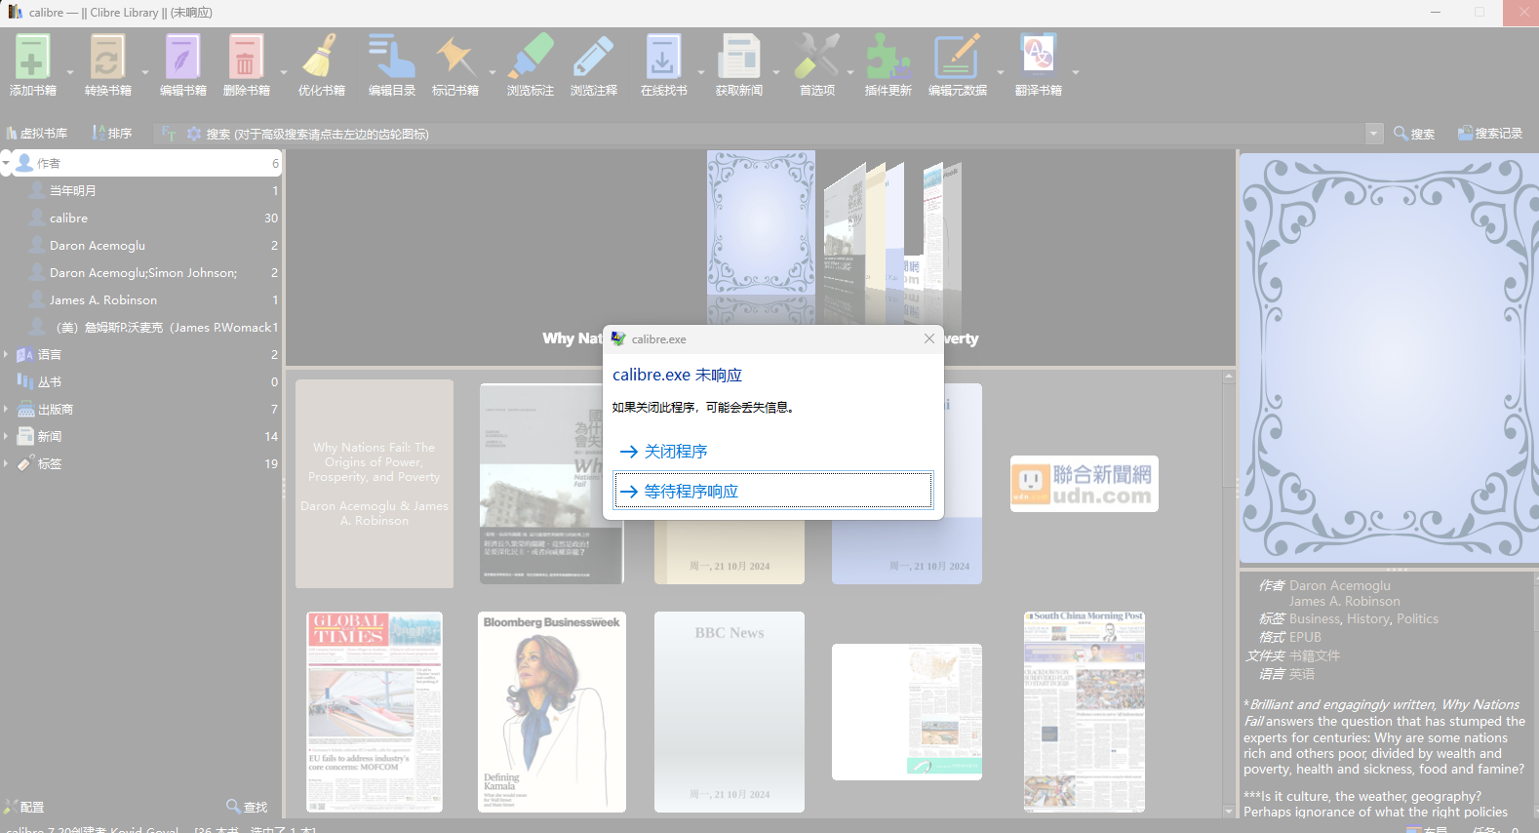Click the 配置 (Configure) button
The height and width of the screenshot is (833, 1539).
click(24, 807)
